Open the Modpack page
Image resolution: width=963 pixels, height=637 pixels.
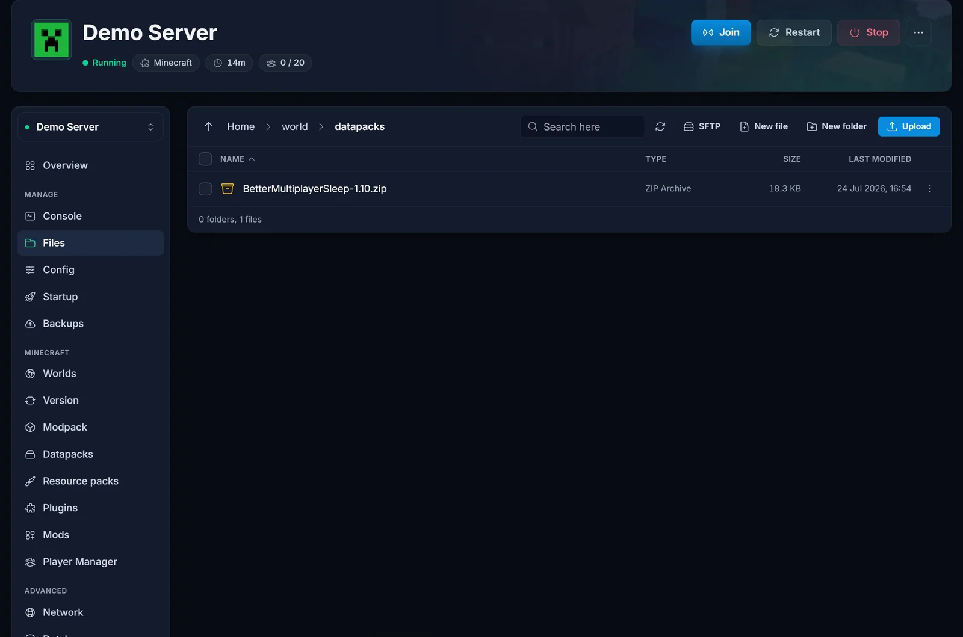[90, 427]
